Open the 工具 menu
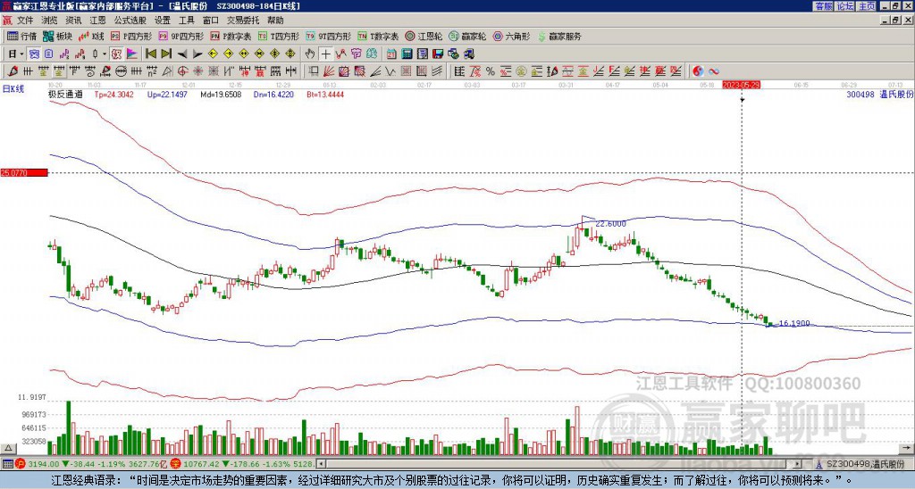 (186, 21)
